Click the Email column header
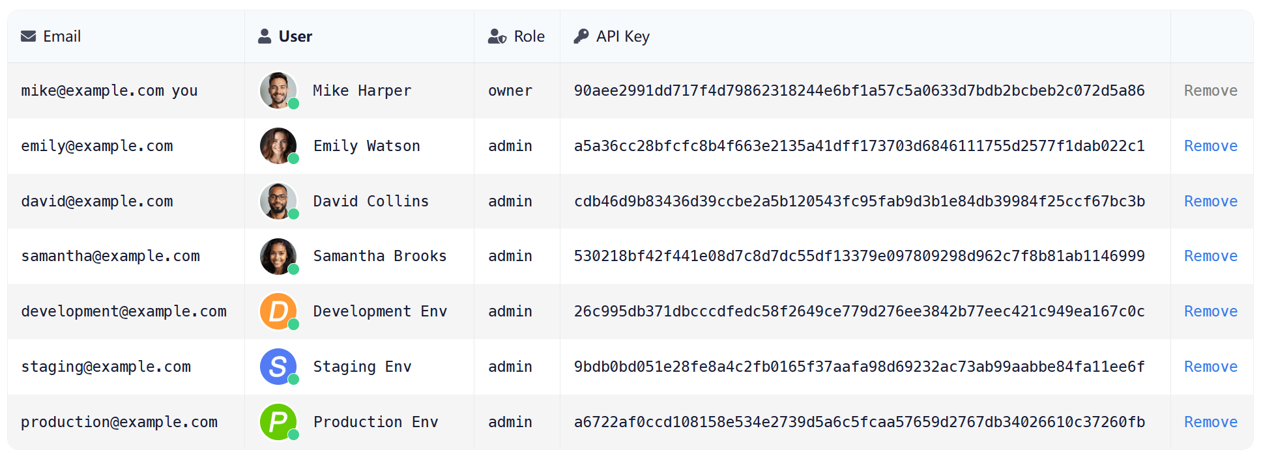This screenshot has height=461, width=1261. click(62, 36)
